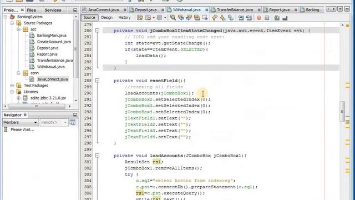Screen dimensions: 355x200
Task: Click the Find Selection magnifier icon
Action: pos(173,18)
